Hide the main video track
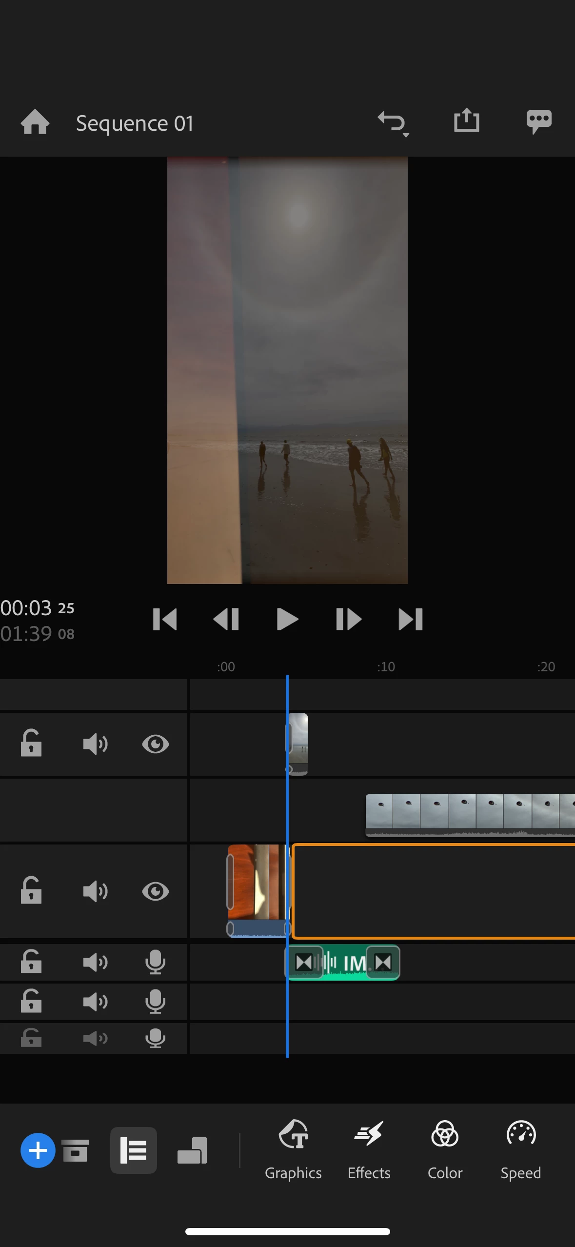This screenshot has height=1247, width=575. (x=156, y=891)
